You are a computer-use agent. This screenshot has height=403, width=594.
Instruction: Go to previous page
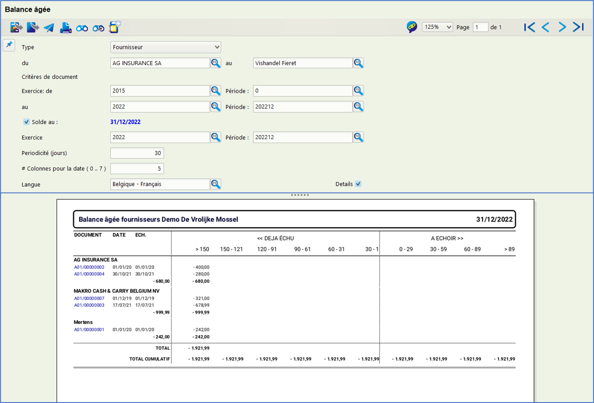point(545,27)
